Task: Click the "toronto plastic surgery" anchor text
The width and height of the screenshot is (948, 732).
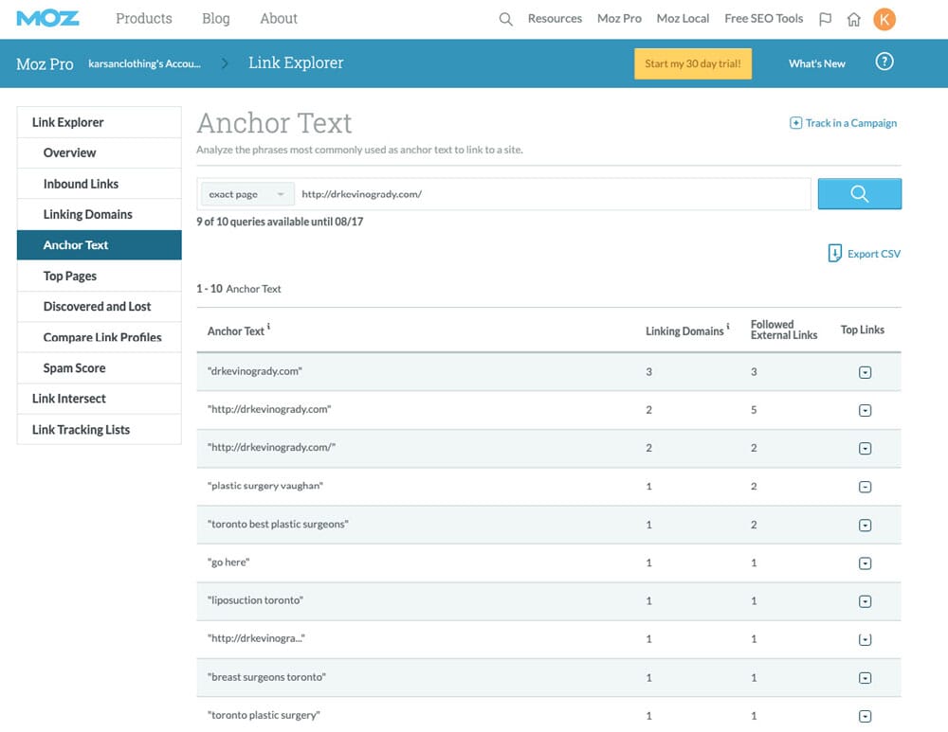Action: (x=264, y=715)
